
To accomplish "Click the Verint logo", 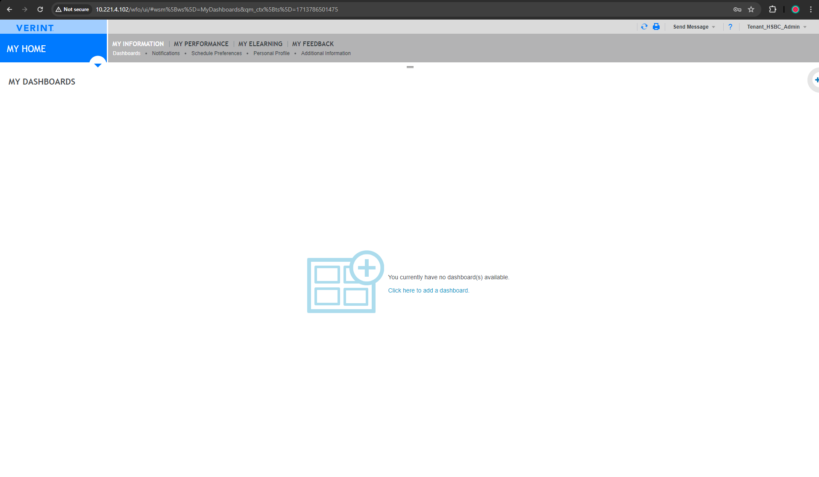I will click(x=35, y=28).
